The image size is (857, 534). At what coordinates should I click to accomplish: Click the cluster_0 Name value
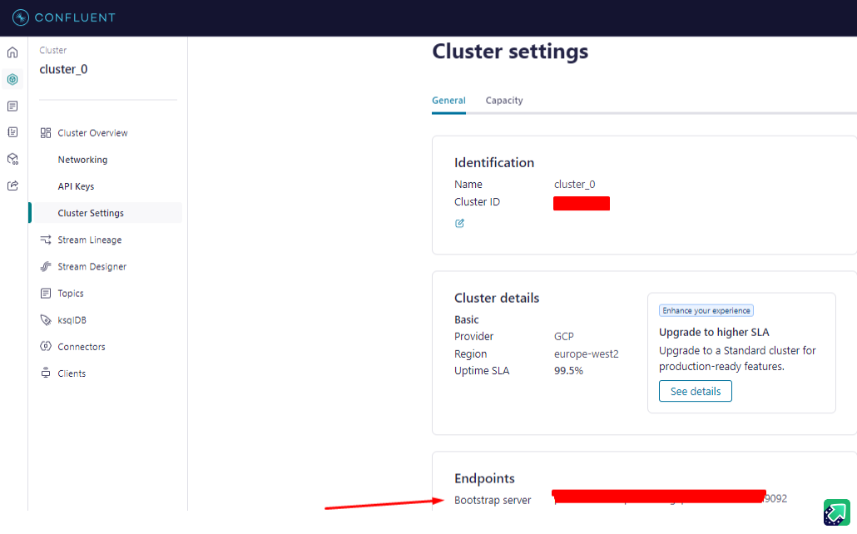coord(574,184)
